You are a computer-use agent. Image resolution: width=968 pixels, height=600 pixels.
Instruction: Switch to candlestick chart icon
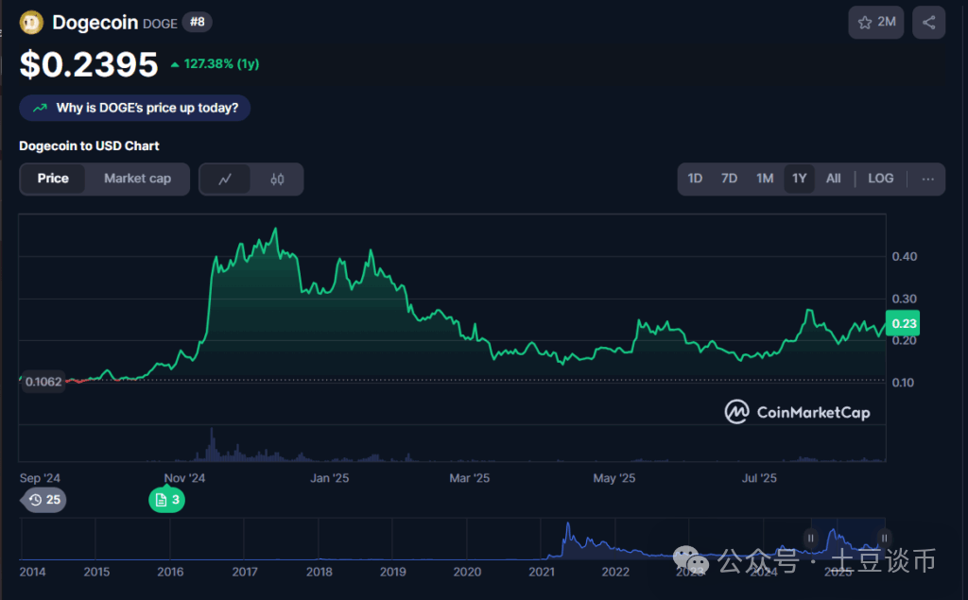277,179
